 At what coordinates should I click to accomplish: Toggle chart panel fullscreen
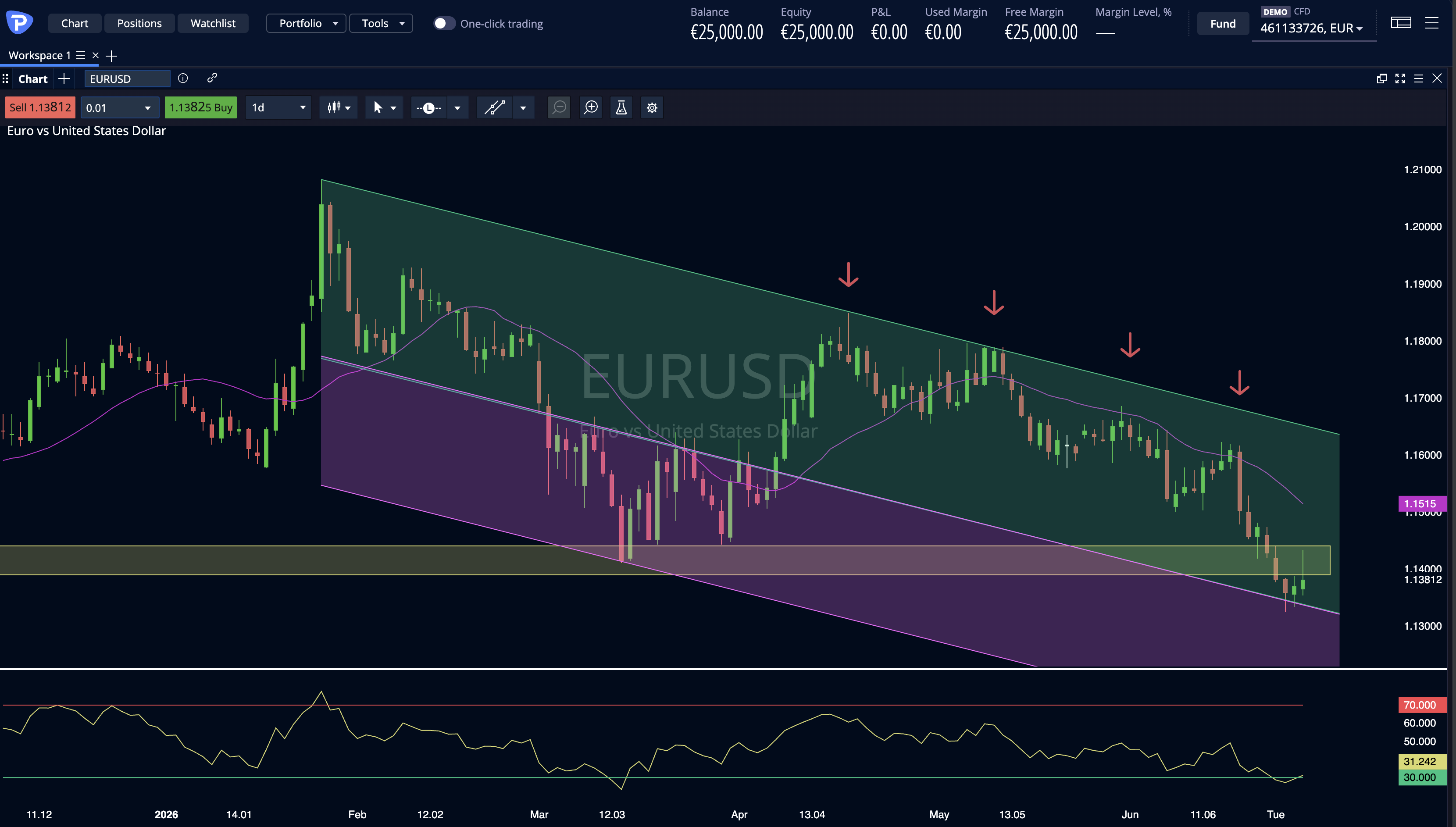(x=1400, y=78)
